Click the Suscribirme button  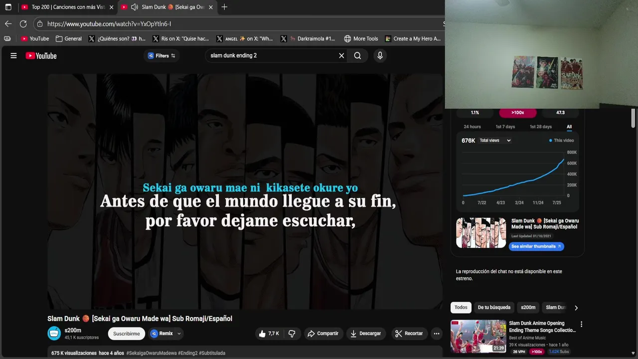[x=126, y=334]
